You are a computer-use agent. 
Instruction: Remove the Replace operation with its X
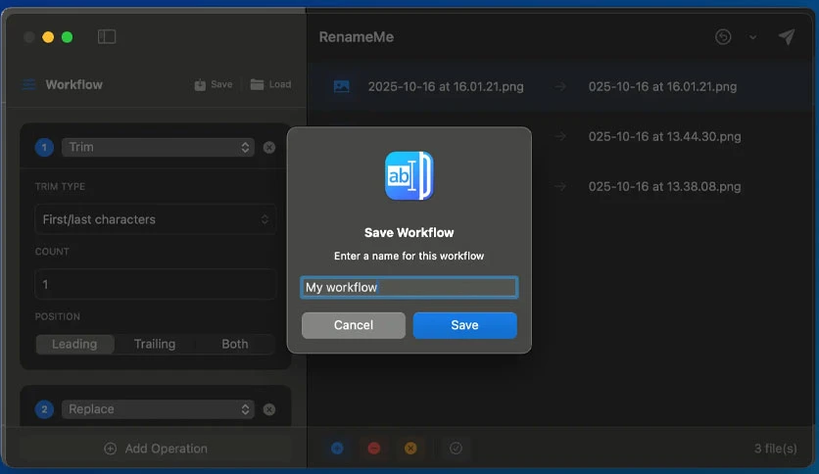coord(269,409)
